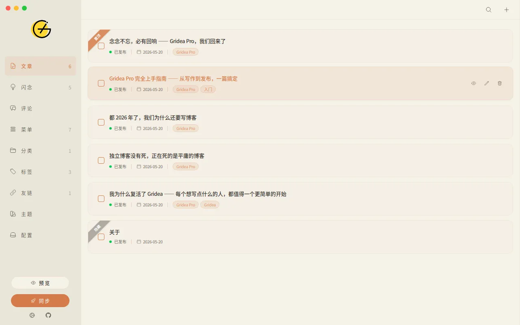Start sync with the 同步 button
The width and height of the screenshot is (520, 325).
click(40, 301)
